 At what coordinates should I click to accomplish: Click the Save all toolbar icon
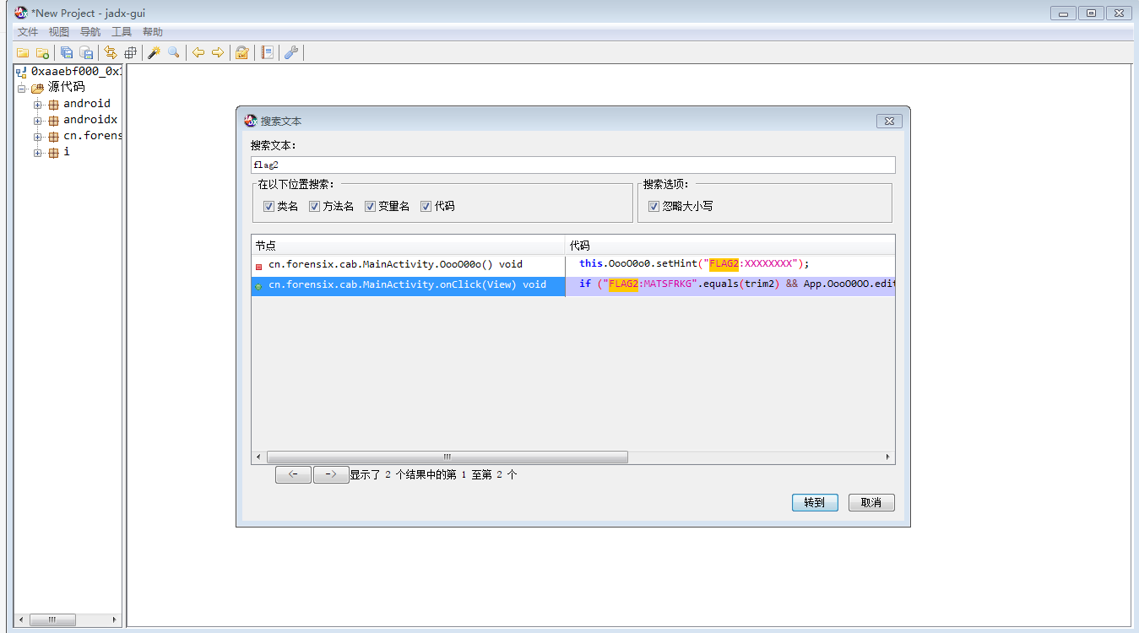66,52
